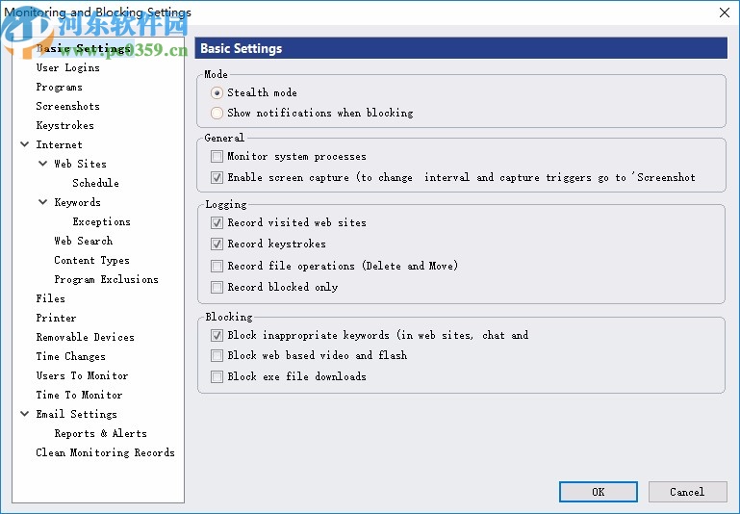Screen dimensions: 740x514
Task: Close the settings dialog window
Action: coord(725,13)
